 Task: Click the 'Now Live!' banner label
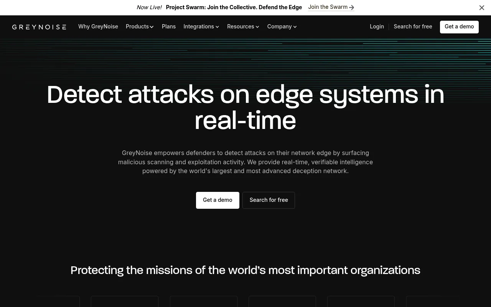point(149,7)
